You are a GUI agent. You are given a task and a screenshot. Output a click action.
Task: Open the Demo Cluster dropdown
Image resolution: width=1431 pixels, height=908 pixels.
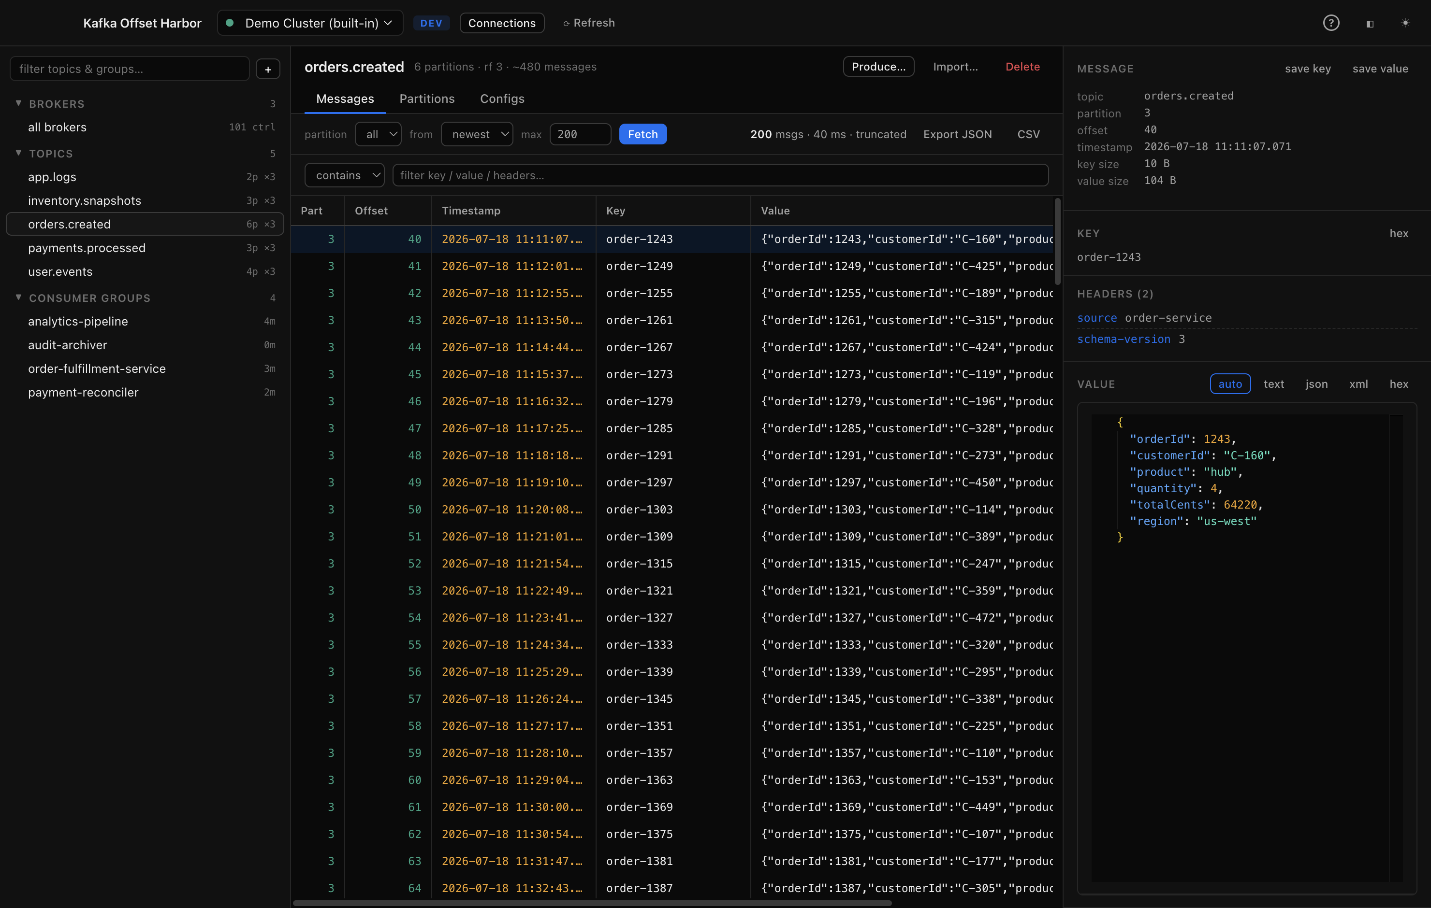click(310, 23)
